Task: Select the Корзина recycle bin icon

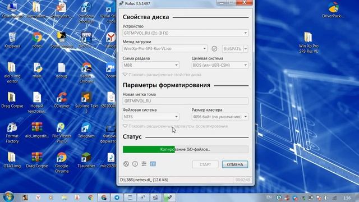Action: coord(12,40)
